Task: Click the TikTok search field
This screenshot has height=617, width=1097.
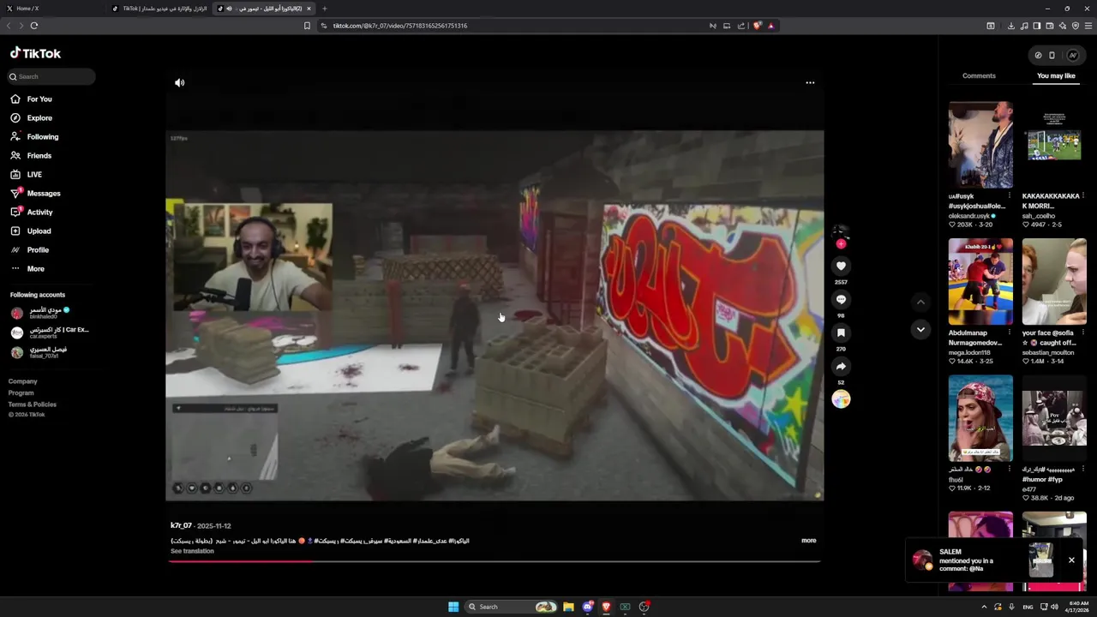Action: [x=51, y=76]
